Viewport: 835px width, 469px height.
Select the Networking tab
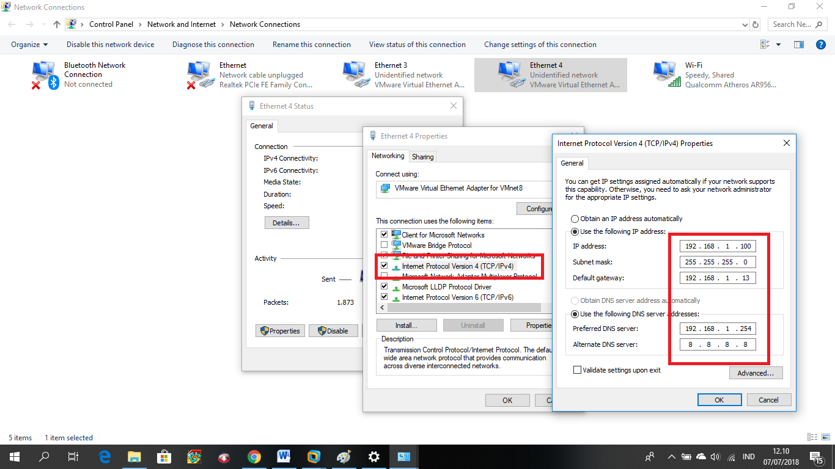pyautogui.click(x=388, y=156)
